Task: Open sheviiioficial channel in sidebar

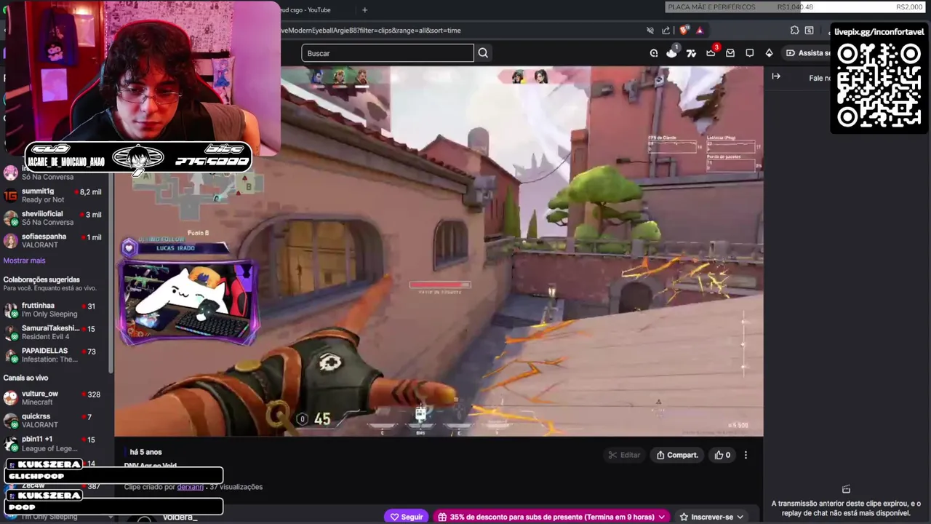Action: [x=55, y=218]
